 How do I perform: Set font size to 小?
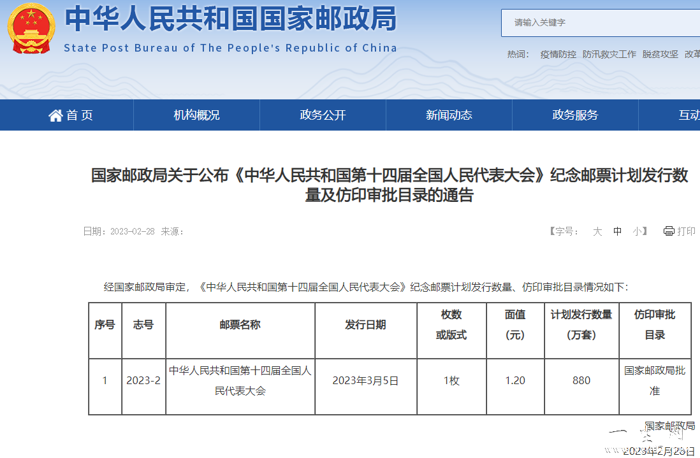click(x=637, y=231)
